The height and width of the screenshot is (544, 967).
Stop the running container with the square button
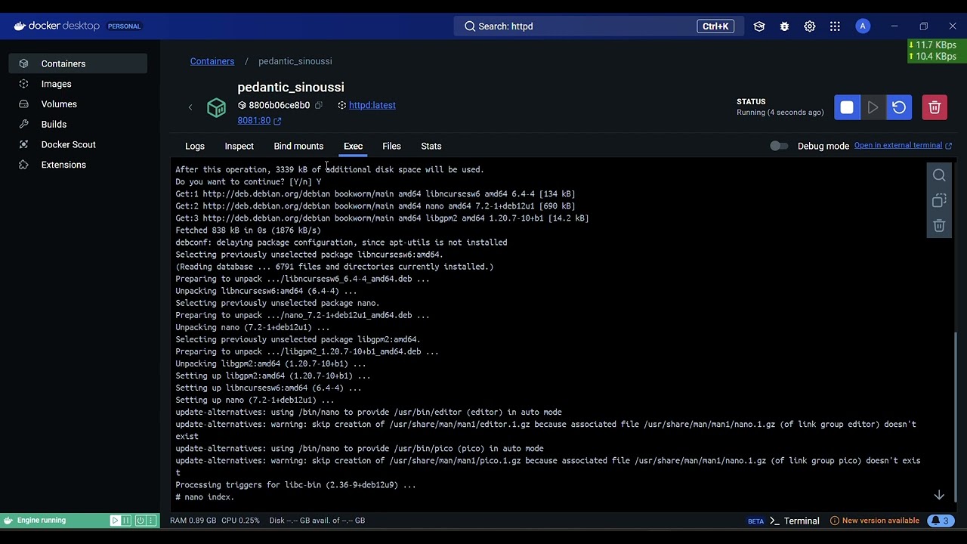(847, 107)
